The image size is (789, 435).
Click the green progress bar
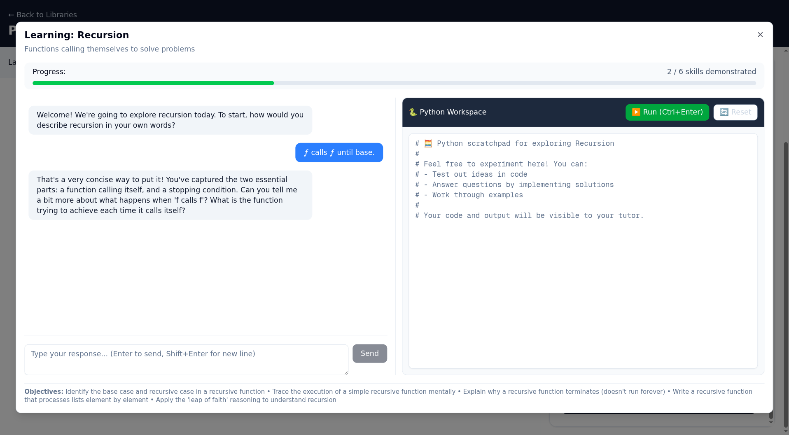click(x=153, y=83)
